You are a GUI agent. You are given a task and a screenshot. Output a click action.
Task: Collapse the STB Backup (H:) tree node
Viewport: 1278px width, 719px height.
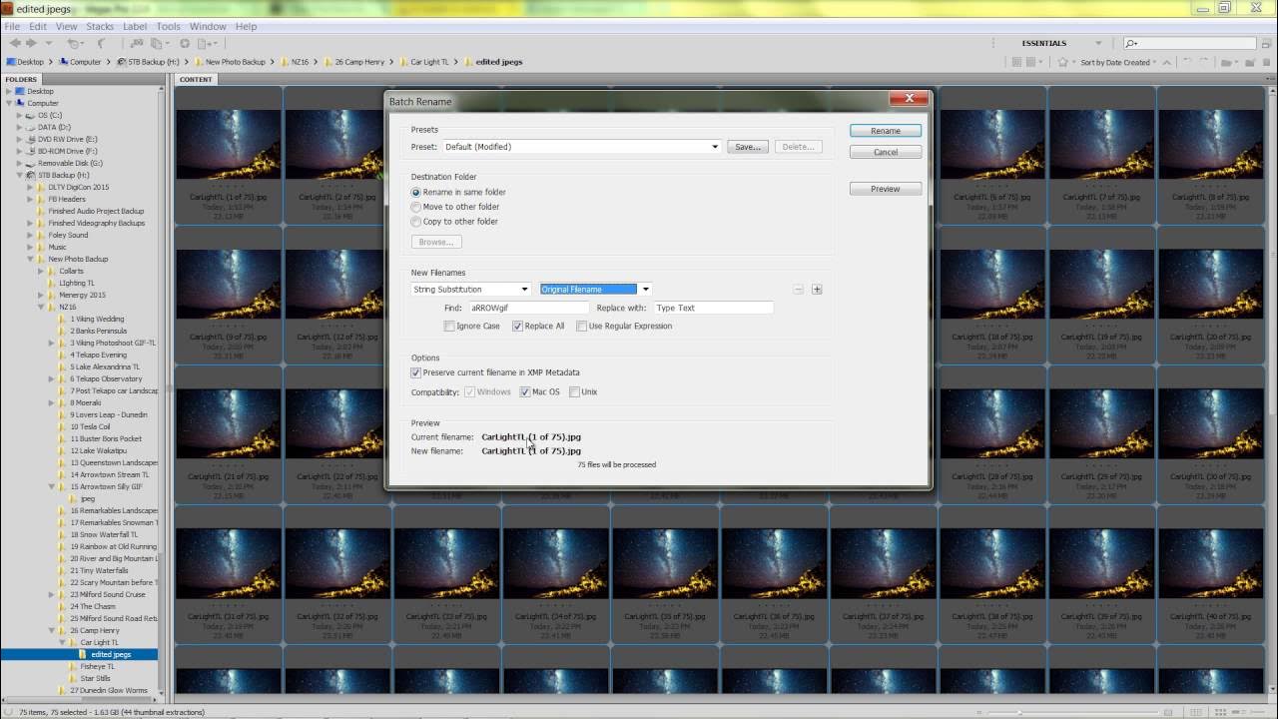click(19, 175)
